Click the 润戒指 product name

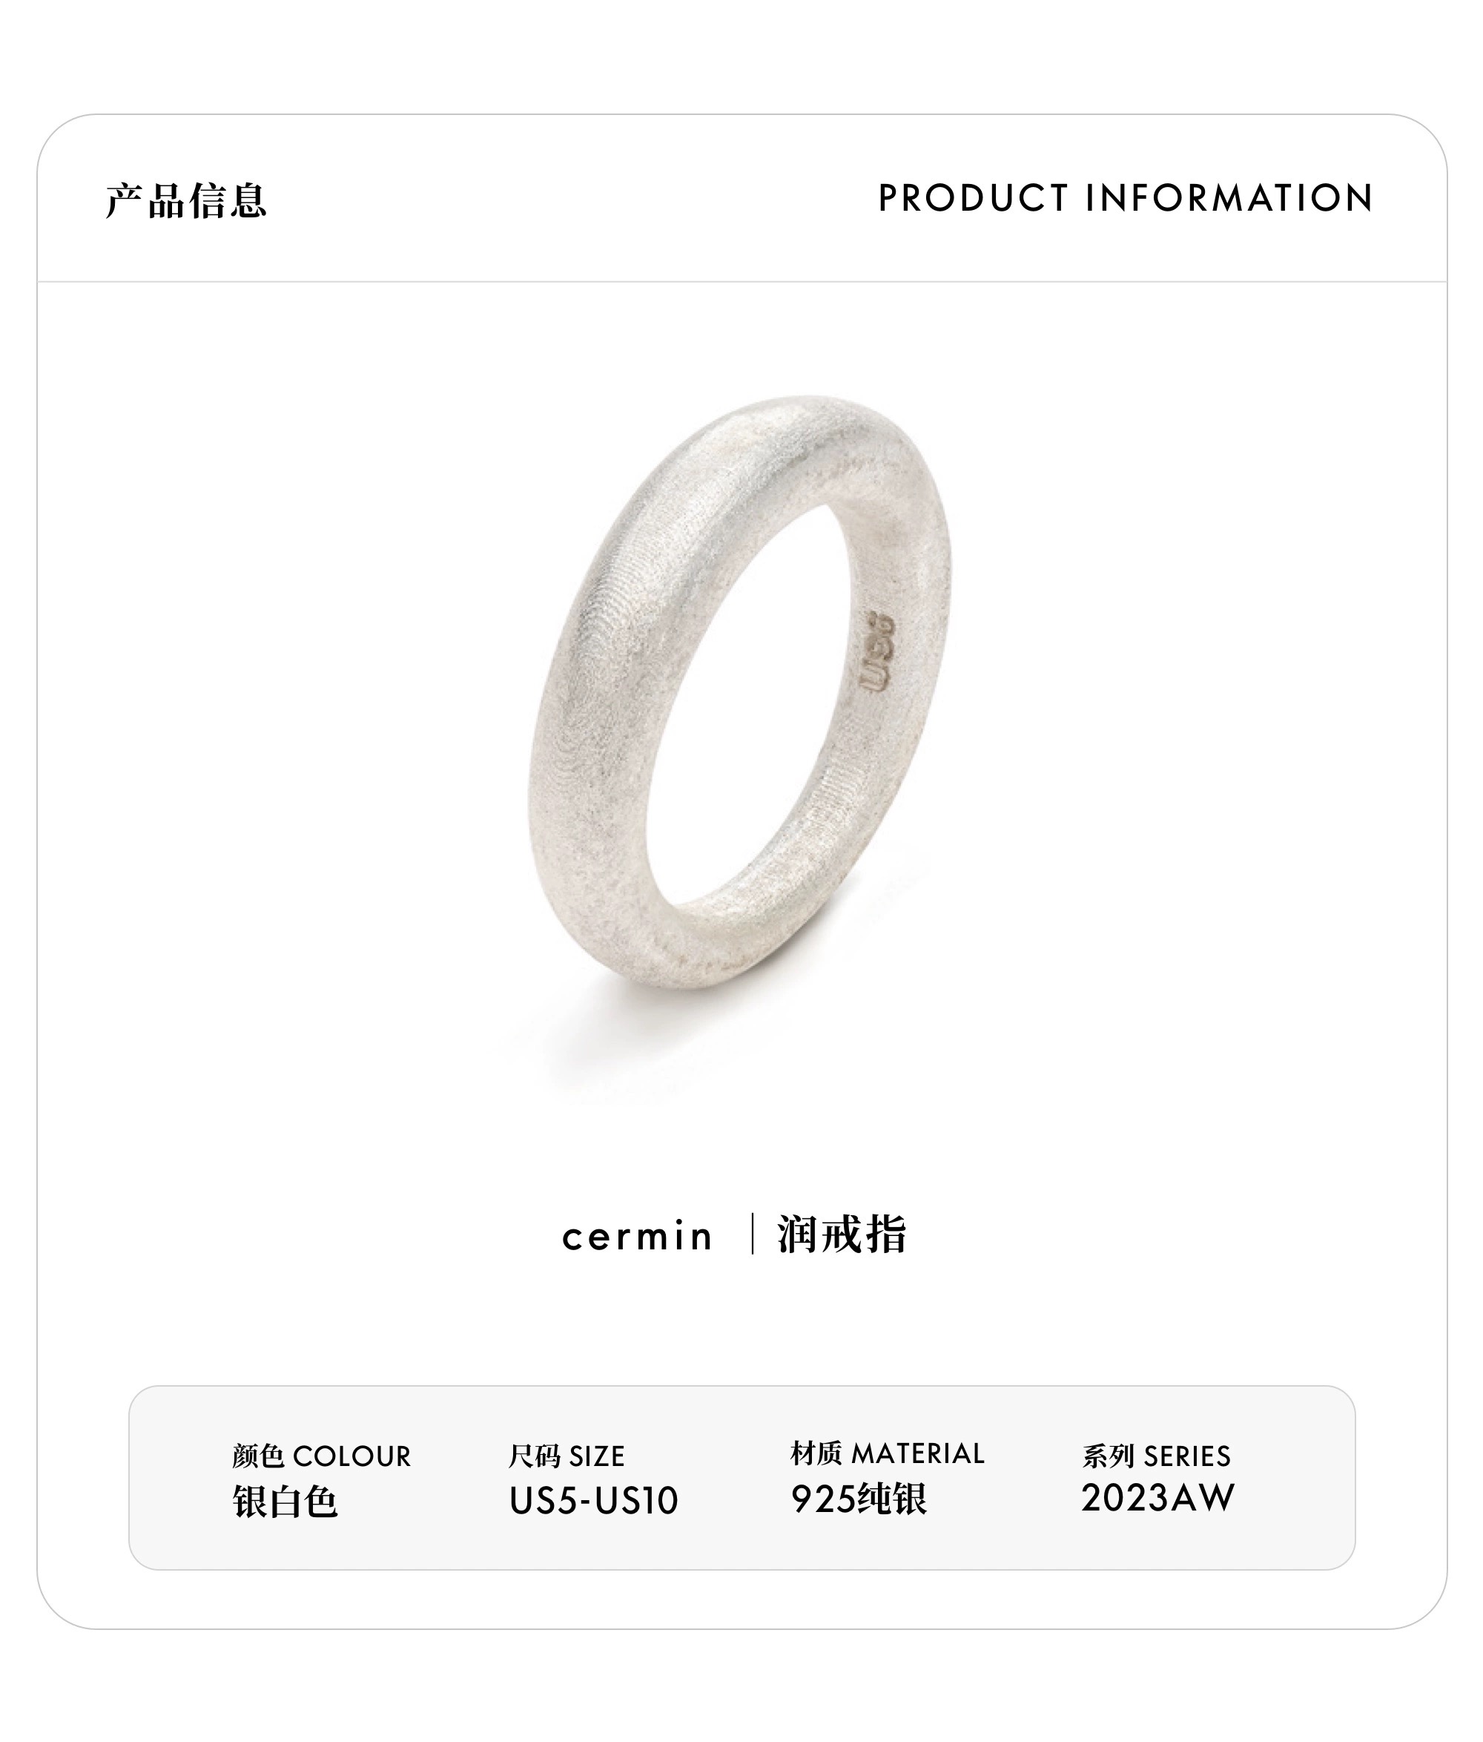point(842,1235)
